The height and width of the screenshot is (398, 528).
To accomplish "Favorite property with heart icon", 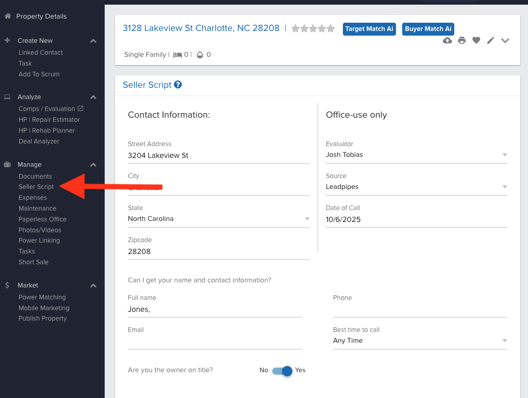I will coord(476,40).
